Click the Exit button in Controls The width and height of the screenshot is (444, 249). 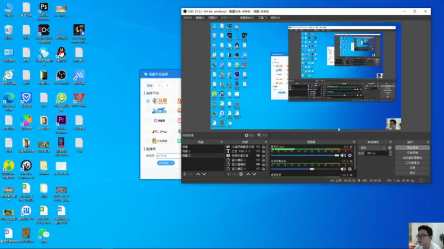click(412, 173)
